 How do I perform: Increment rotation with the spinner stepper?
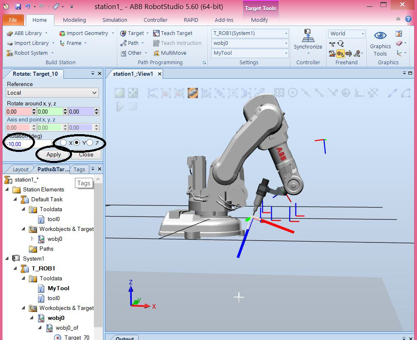click(x=52, y=142)
